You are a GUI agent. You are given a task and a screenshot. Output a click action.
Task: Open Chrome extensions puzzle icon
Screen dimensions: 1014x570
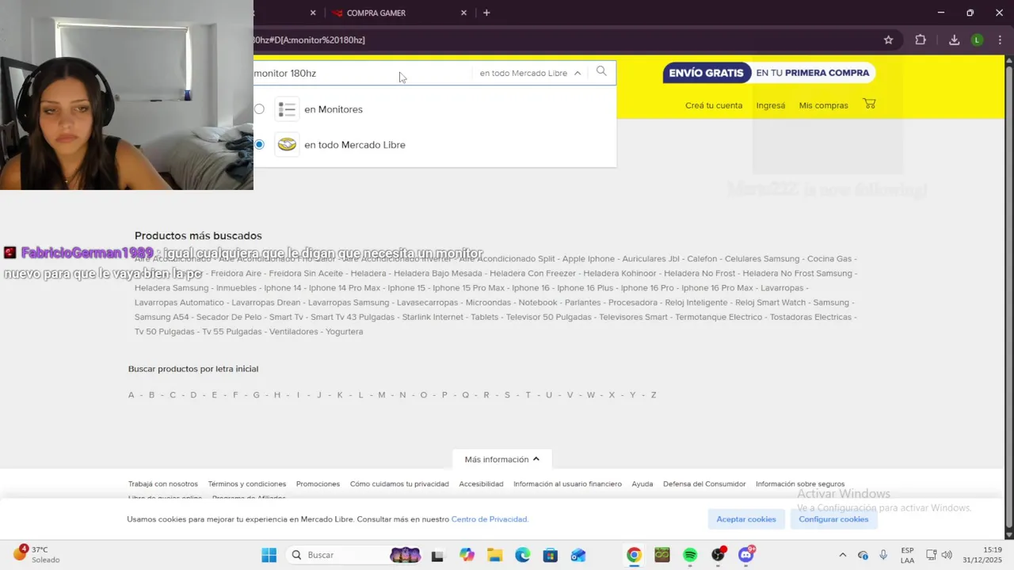(921, 40)
